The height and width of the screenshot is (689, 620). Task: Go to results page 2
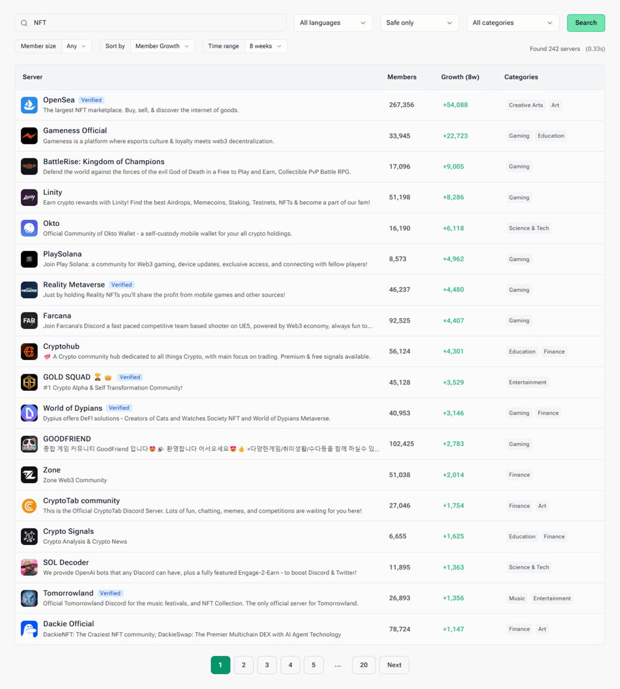pyautogui.click(x=243, y=665)
